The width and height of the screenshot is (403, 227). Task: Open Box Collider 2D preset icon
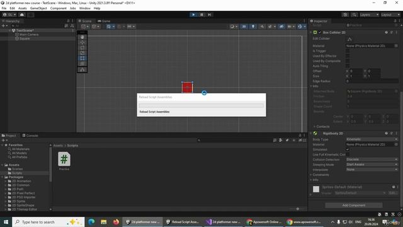tap(392, 32)
